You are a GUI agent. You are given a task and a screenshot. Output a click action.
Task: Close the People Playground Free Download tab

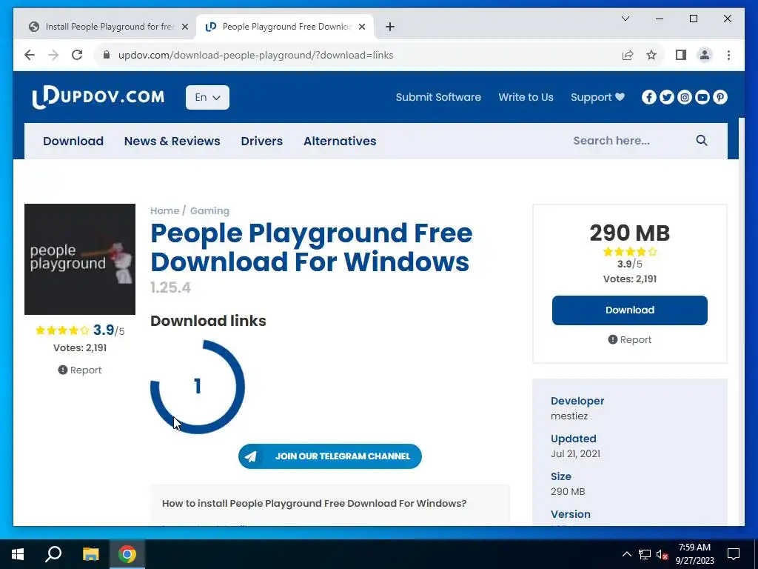pos(361,27)
